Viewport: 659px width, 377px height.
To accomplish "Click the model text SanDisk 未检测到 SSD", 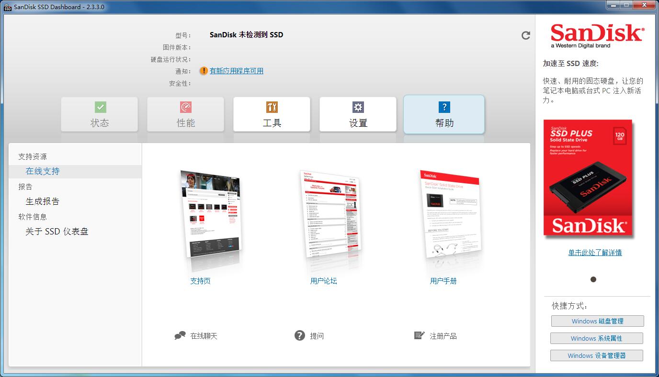I will 246,34.
